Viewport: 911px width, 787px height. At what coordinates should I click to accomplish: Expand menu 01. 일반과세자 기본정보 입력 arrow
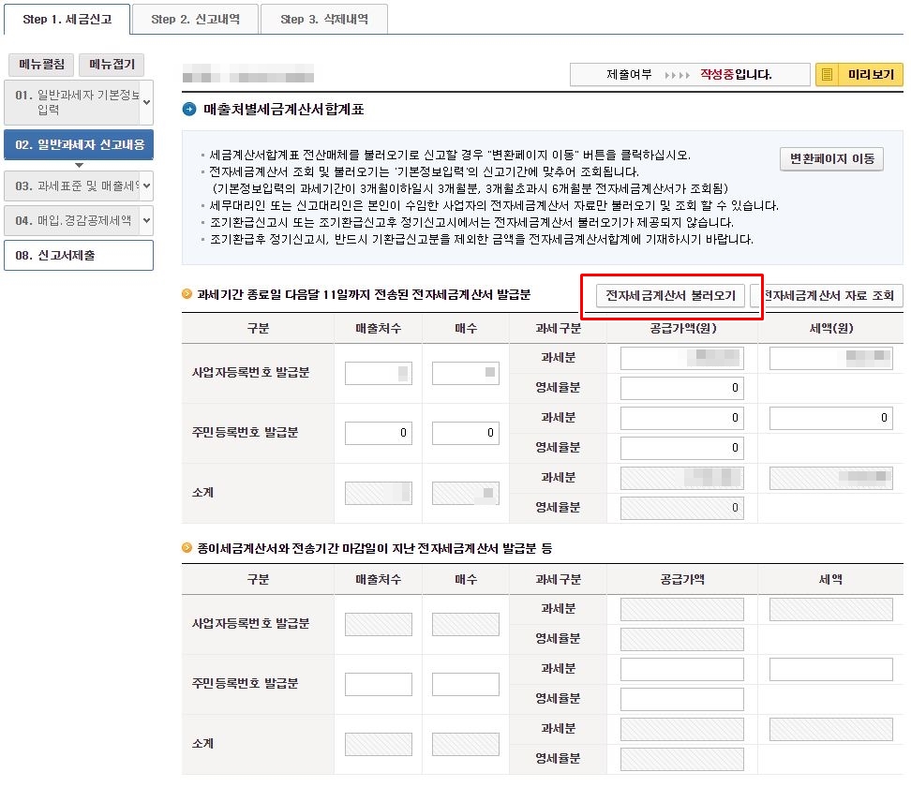146,102
